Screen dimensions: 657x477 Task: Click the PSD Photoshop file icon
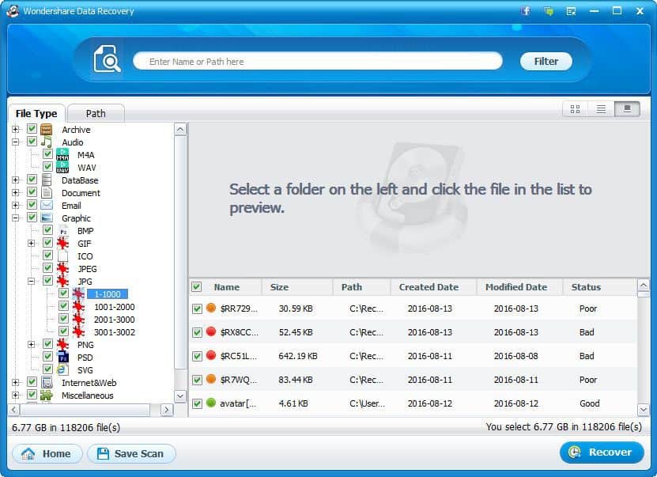point(62,357)
